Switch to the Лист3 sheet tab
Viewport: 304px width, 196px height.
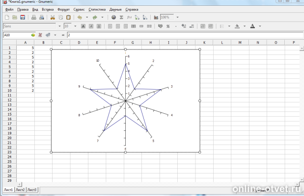[32, 190]
